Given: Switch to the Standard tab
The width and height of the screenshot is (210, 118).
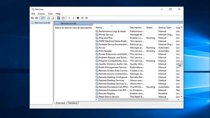Looking at the screenshot, I should click(x=73, y=103).
